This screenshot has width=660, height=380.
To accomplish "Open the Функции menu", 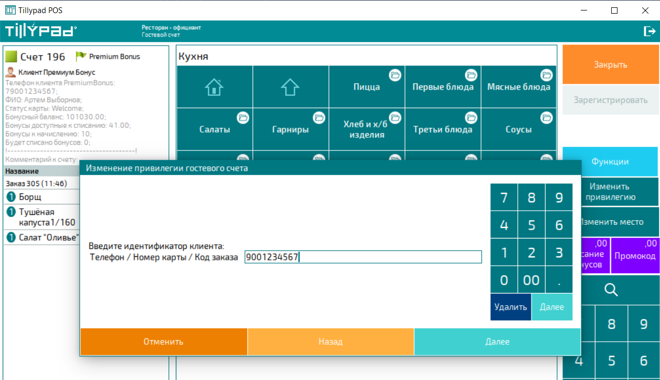I will point(610,162).
